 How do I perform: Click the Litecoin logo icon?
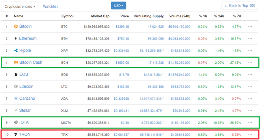pos(16,86)
